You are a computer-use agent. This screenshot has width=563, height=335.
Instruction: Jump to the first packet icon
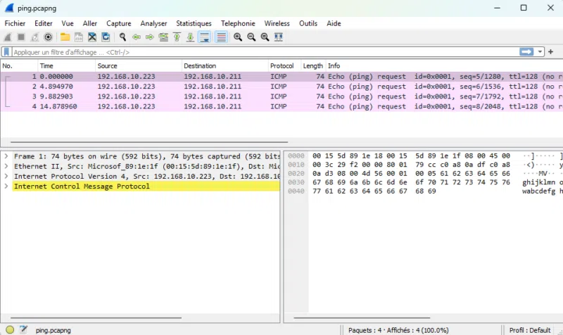click(177, 37)
